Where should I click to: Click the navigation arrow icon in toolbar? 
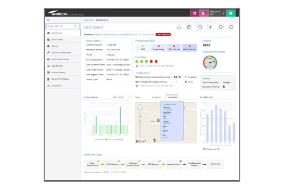[x=210, y=27]
